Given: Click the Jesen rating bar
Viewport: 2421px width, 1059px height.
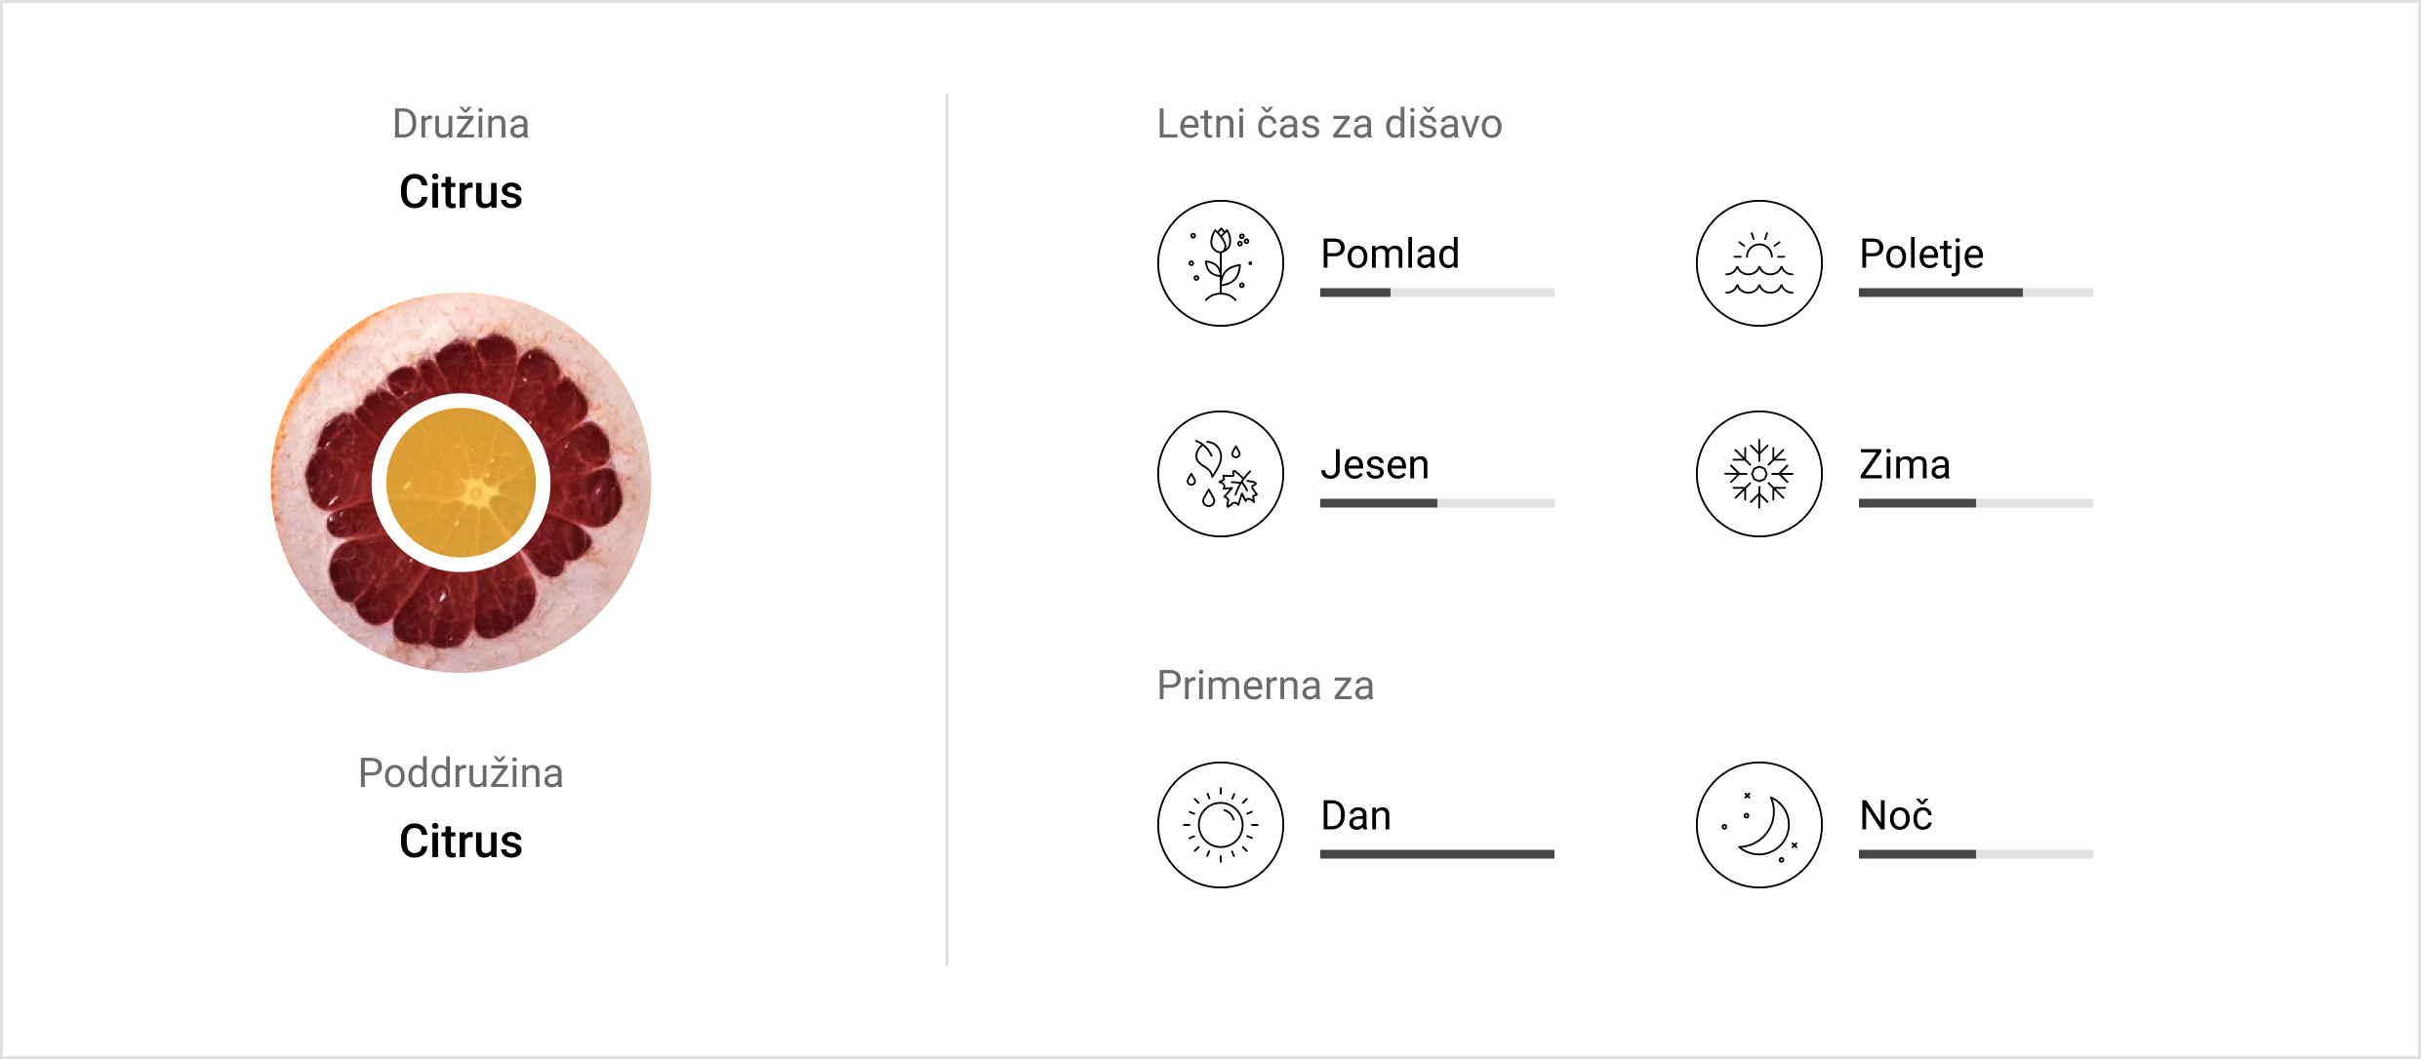Looking at the screenshot, I should click(x=1436, y=503).
